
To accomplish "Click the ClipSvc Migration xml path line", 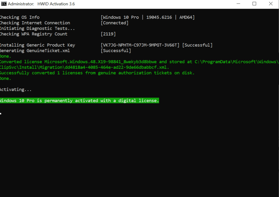I will click(x=84, y=67).
